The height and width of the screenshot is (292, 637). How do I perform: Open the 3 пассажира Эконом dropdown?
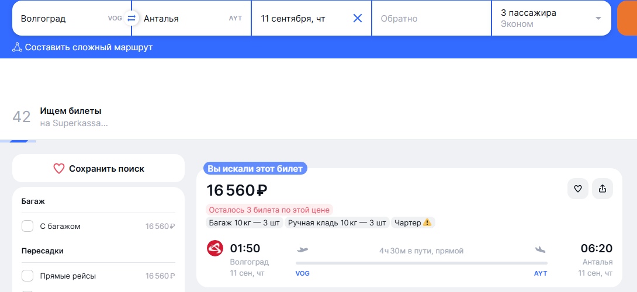pyautogui.click(x=552, y=18)
